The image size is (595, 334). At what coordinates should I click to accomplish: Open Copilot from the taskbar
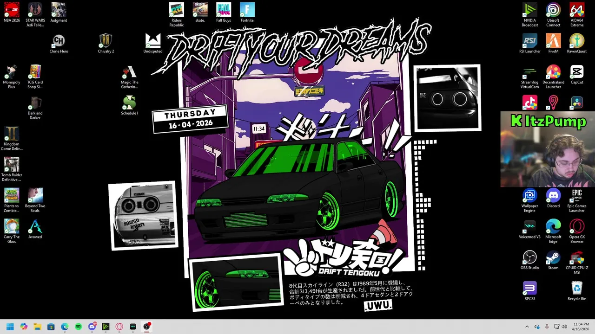(x=24, y=327)
